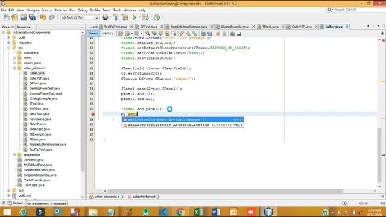The image size is (386, 217).
Task: Open New Project toolbar icon
Action: 14,17
